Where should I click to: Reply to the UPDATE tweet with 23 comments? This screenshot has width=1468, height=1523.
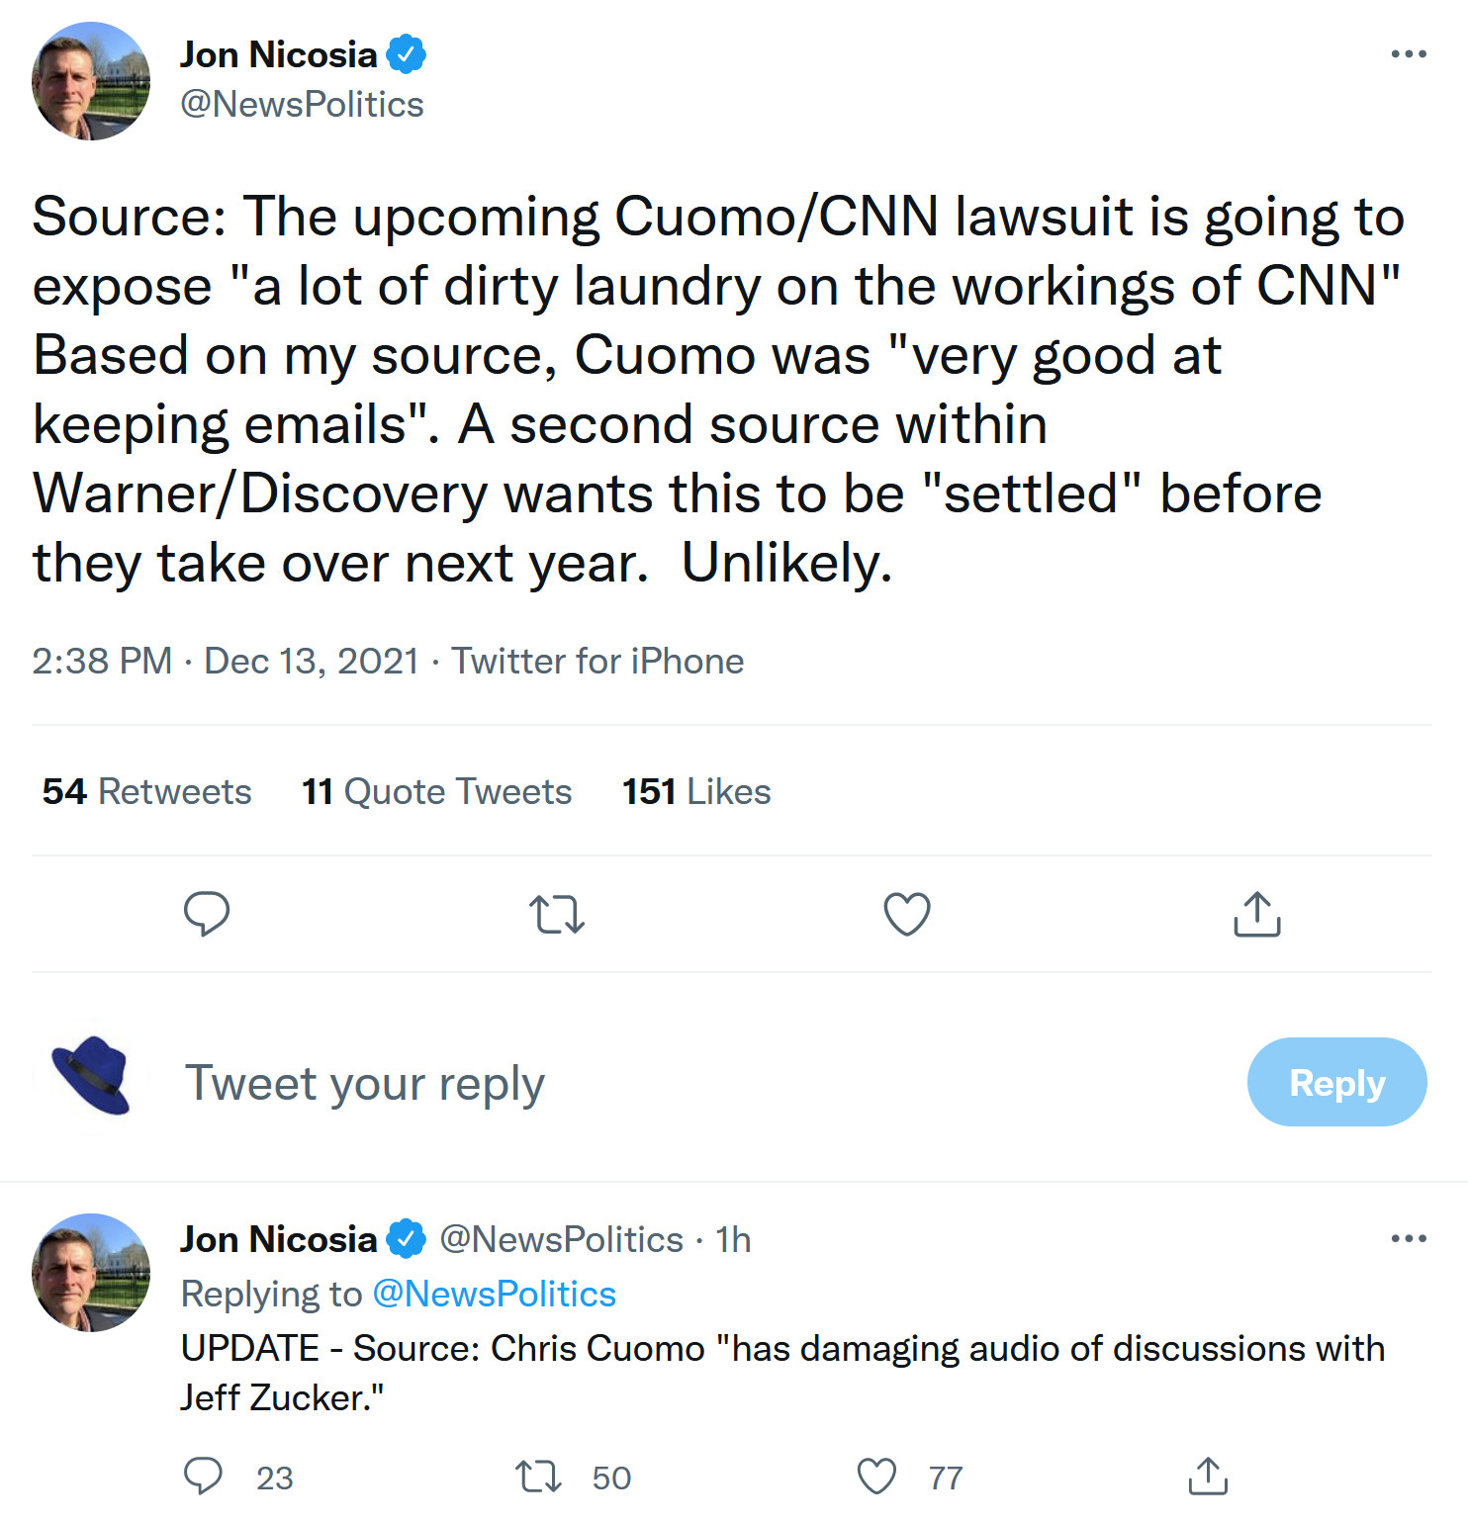[x=204, y=1477]
